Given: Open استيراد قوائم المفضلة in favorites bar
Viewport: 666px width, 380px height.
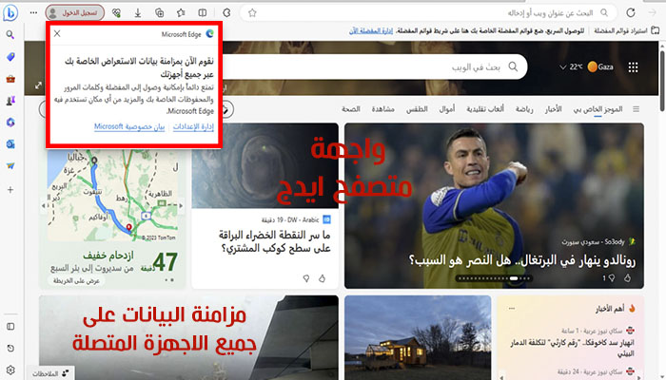Looking at the screenshot, I should tap(626, 30).
